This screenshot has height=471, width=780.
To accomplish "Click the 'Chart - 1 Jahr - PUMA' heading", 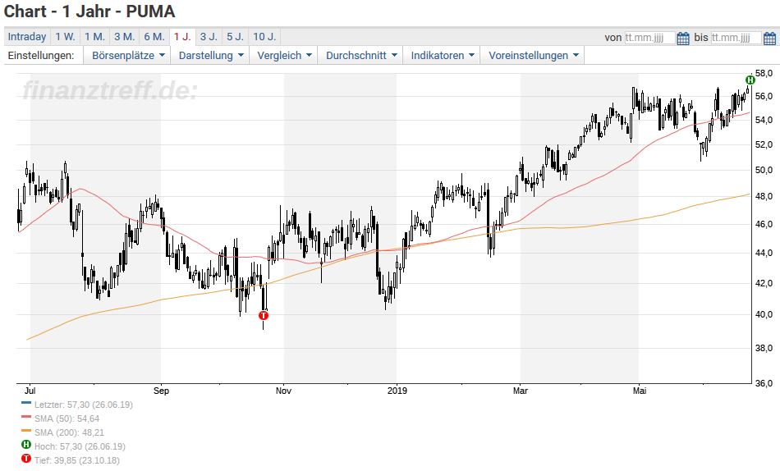I will (x=89, y=11).
